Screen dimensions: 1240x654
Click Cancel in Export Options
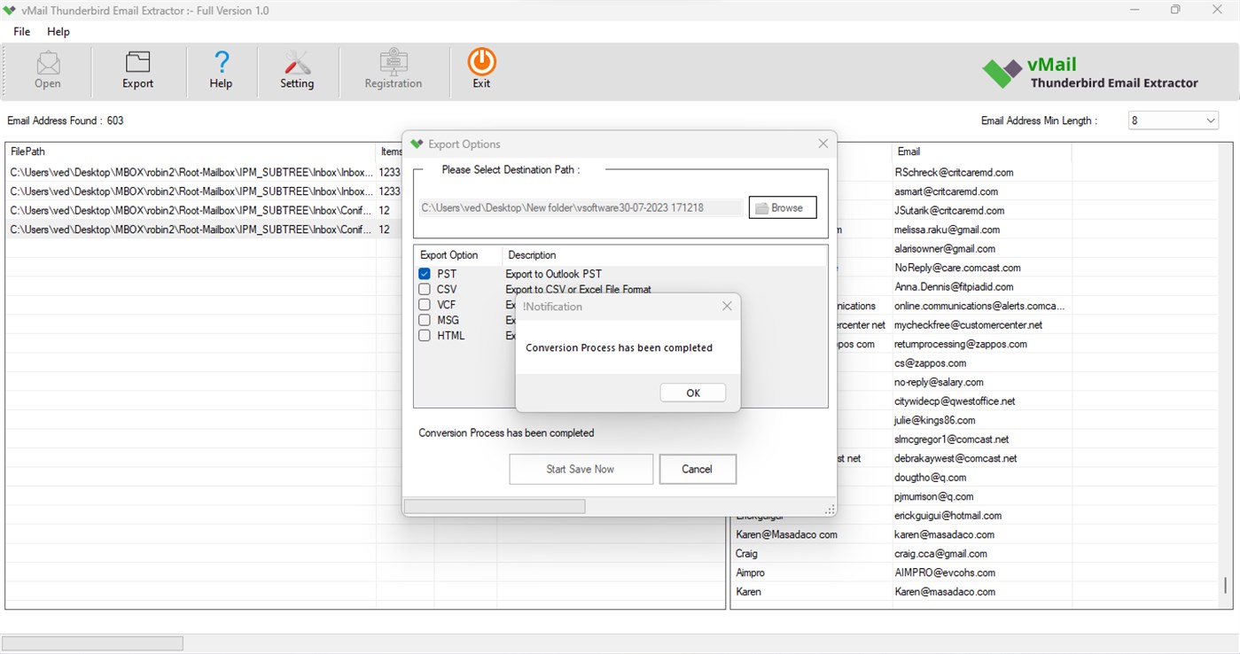point(698,469)
